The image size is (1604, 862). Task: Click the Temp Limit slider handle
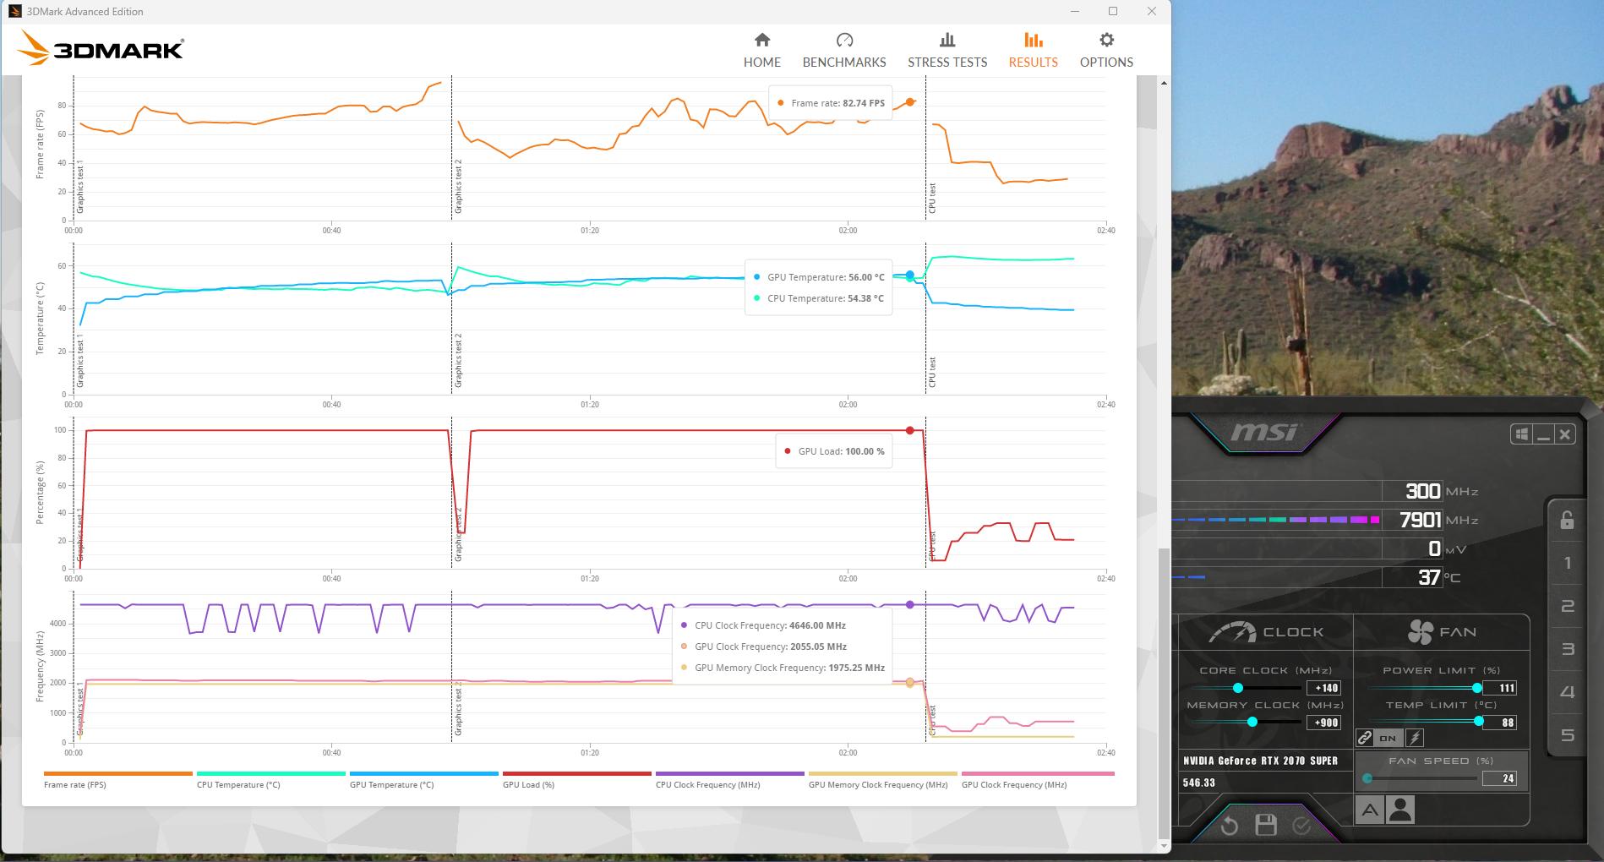1479,721
